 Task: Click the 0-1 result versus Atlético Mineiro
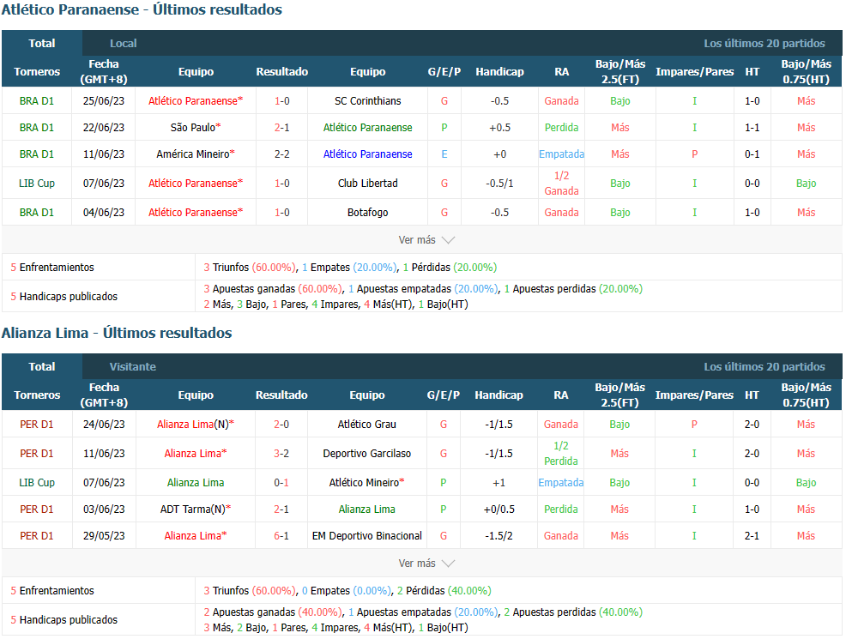[281, 483]
